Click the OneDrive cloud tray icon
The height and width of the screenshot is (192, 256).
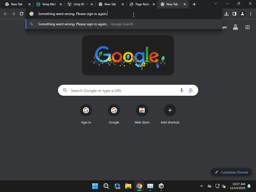(x=209, y=186)
